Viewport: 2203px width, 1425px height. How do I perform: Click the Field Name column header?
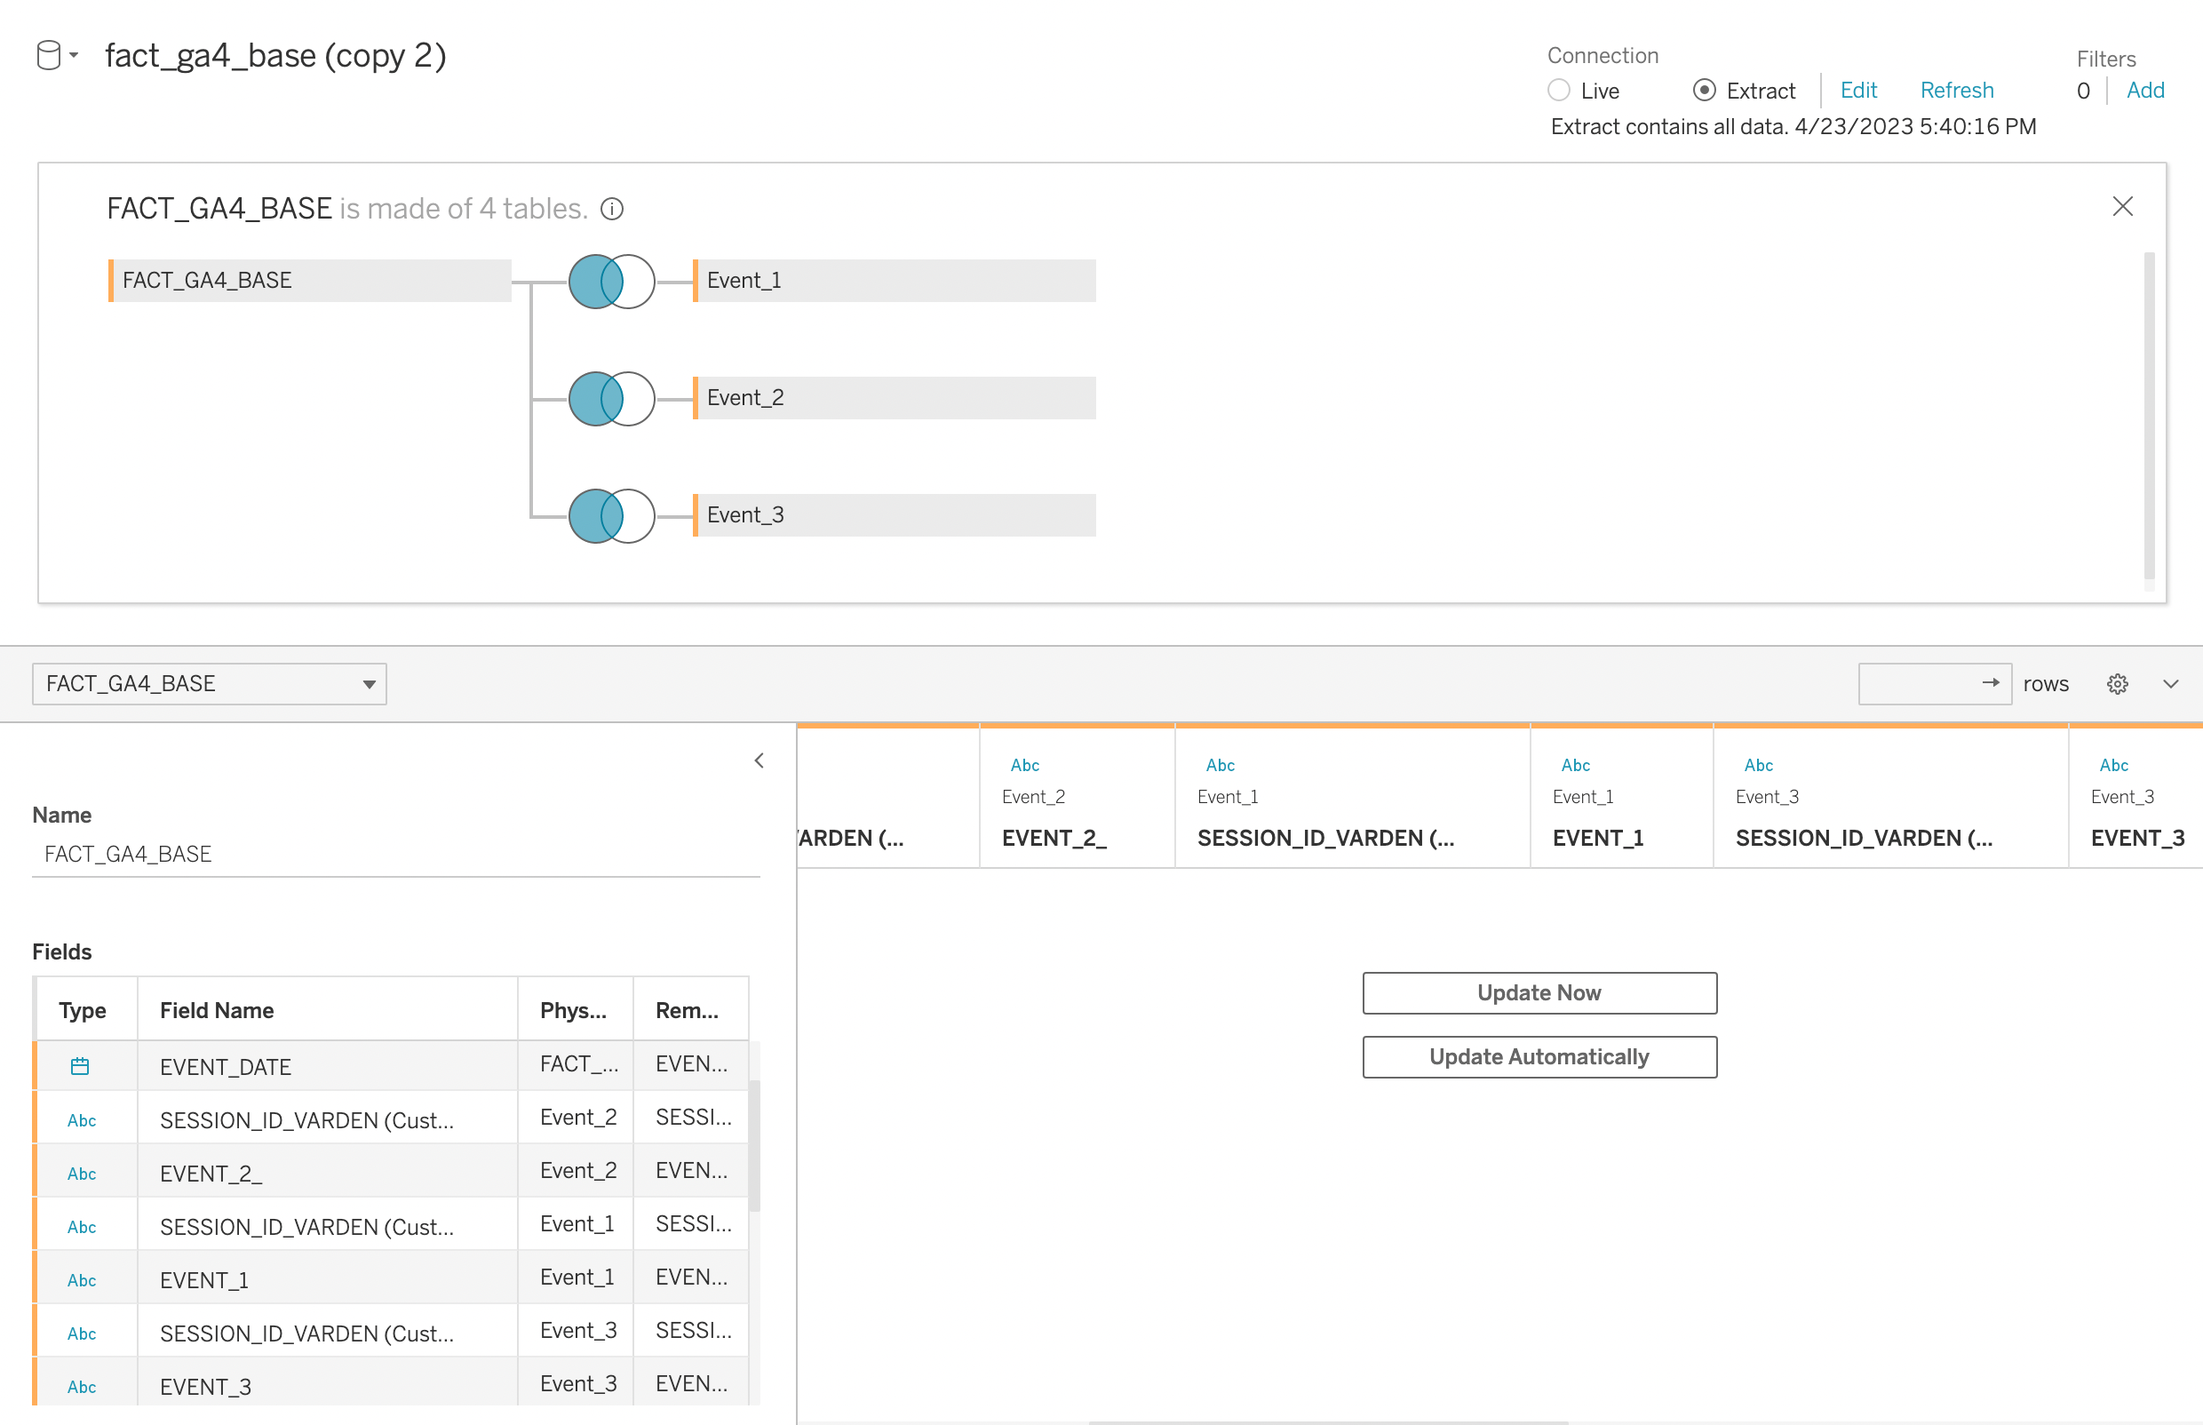328,1009
